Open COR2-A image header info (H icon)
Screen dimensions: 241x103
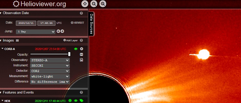pyautogui.click(x=81, y=54)
